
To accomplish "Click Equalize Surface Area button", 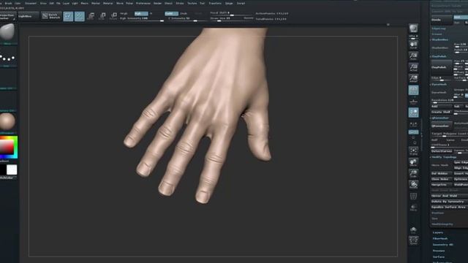I will point(449,207).
